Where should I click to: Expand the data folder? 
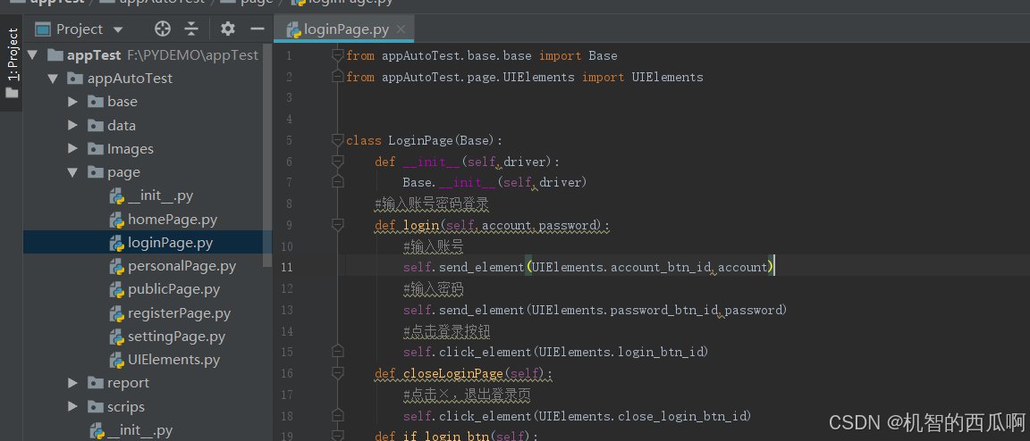pyautogui.click(x=73, y=125)
